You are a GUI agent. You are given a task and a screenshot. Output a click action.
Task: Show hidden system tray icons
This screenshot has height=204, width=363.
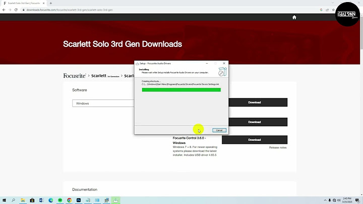(x=325, y=200)
